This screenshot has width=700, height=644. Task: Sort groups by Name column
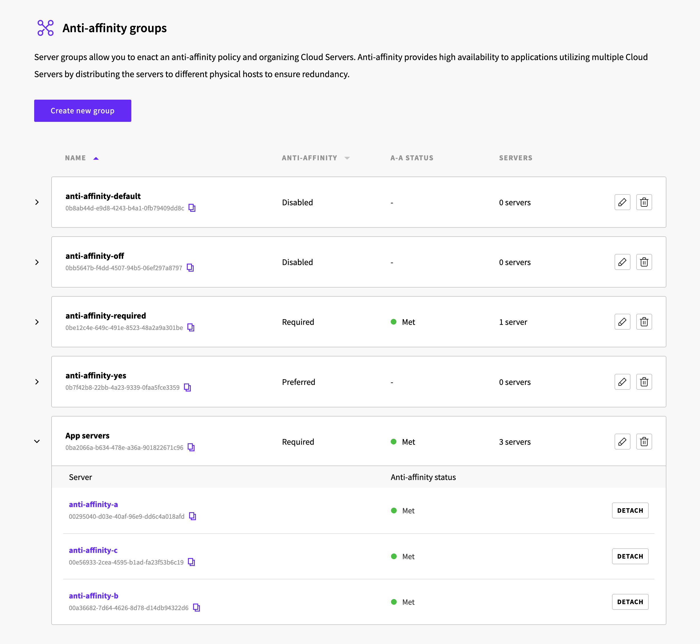point(82,158)
